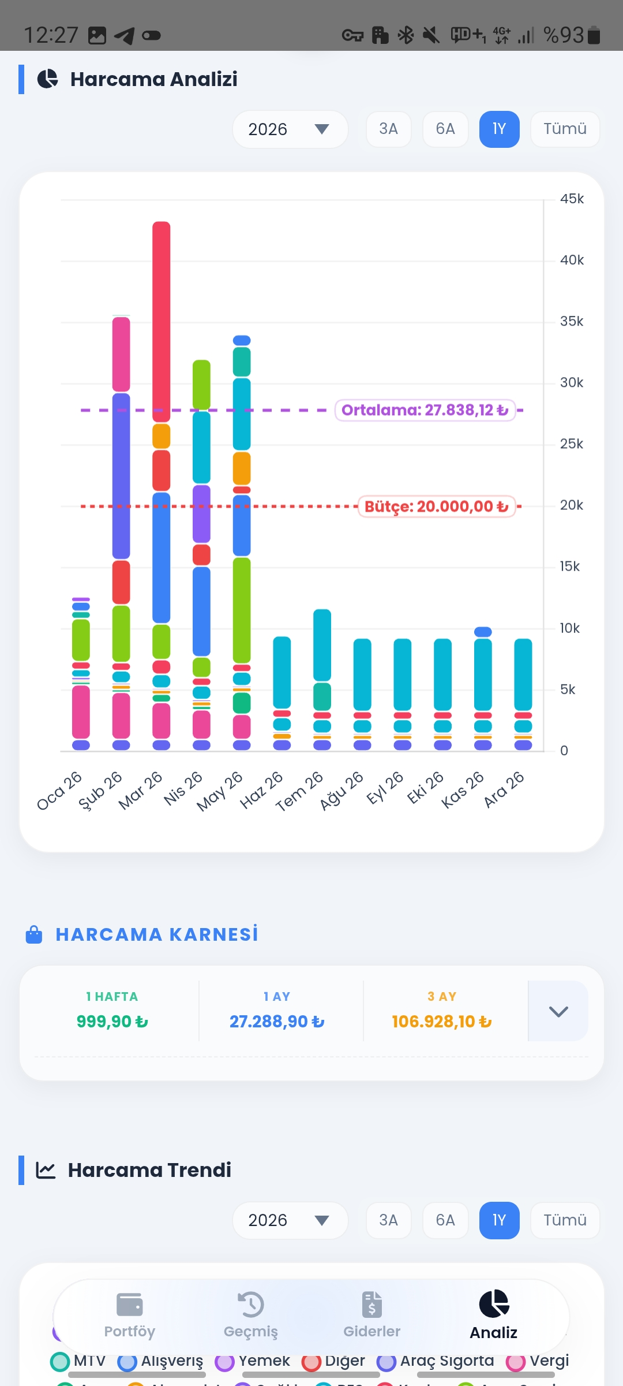
Task: Tap the Tem 26 spending bar
Action: 322,680
